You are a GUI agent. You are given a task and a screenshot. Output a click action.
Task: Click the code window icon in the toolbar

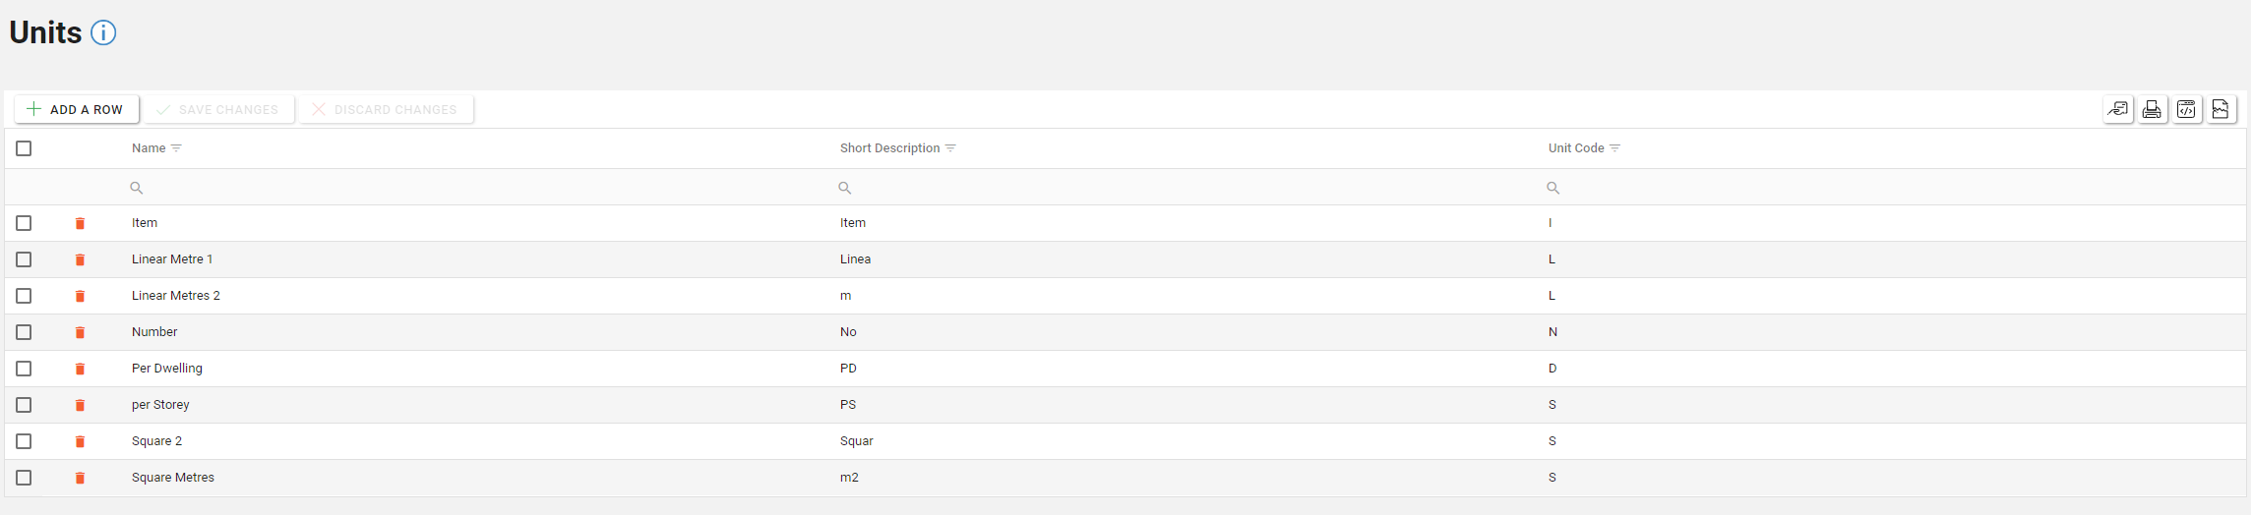2186,109
